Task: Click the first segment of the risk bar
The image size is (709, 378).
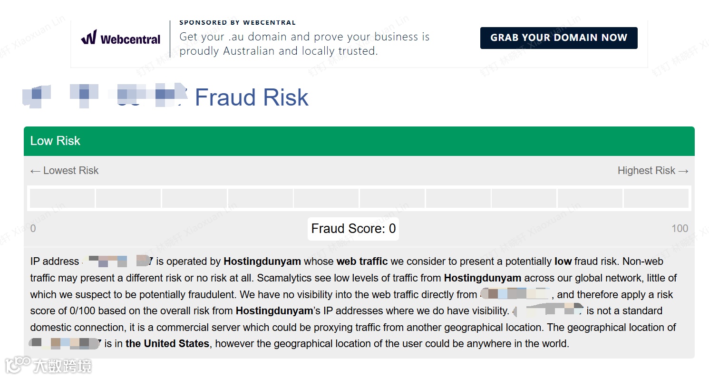Action: pos(62,198)
